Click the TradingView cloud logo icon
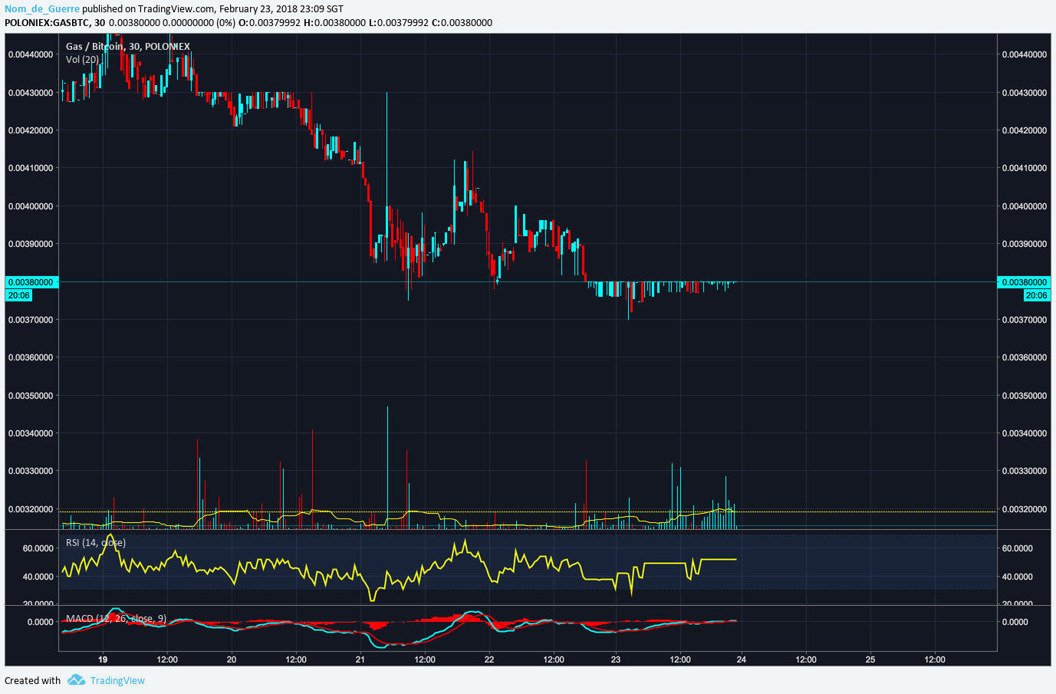1056x694 pixels. tap(76, 680)
